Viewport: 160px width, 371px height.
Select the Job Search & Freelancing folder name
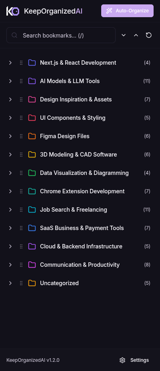coord(74,210)
